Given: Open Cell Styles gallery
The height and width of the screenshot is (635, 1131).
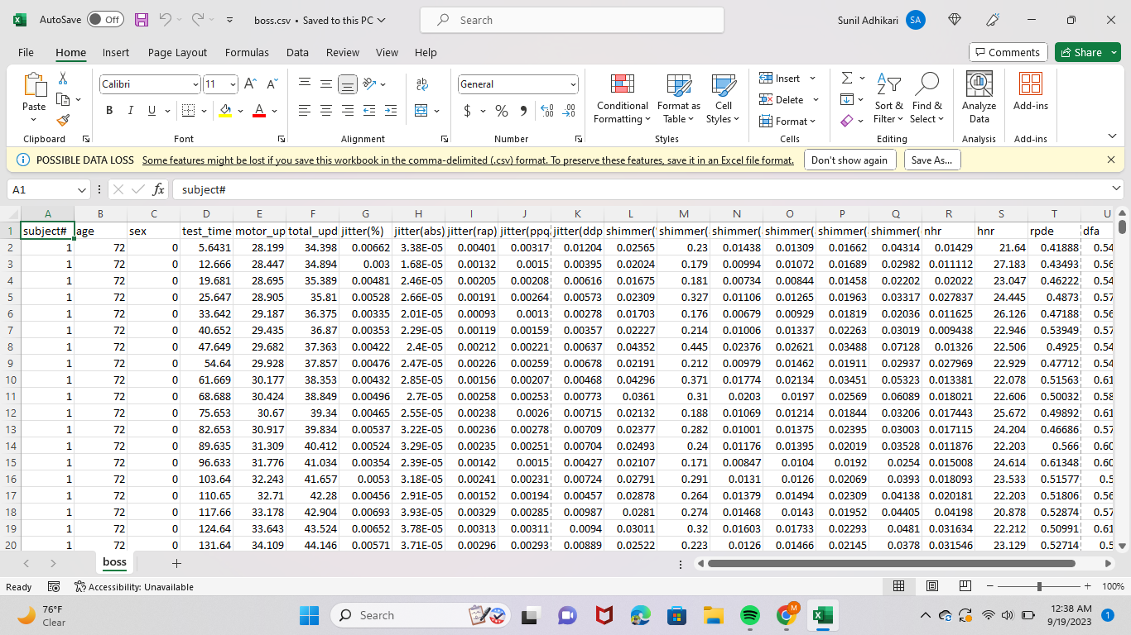Looking at the screenshot, I should click(x=723, y=99).
